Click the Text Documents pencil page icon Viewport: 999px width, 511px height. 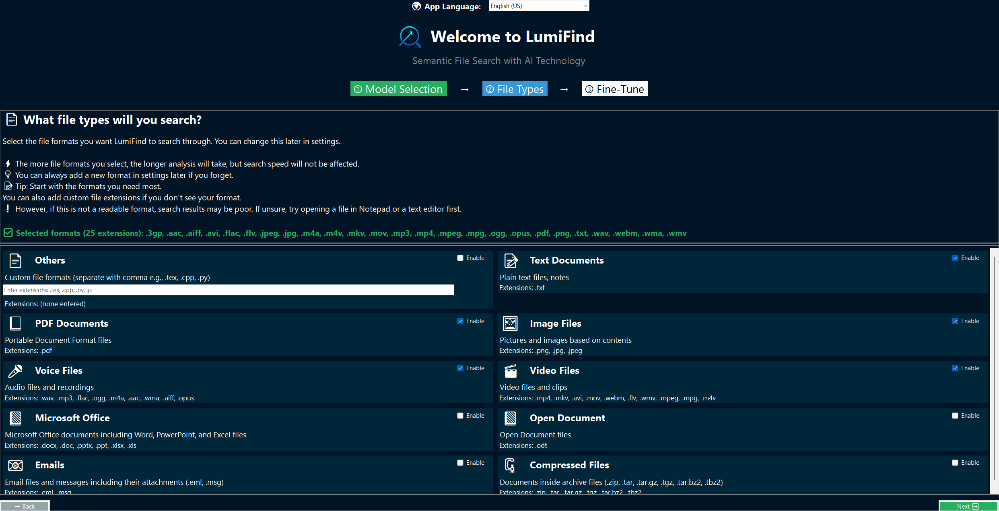pyautogui.click(x=511, y=260)
